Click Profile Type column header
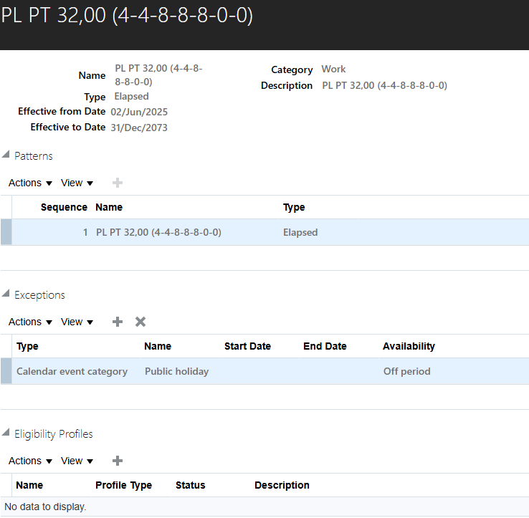 (x=123, y=485)
